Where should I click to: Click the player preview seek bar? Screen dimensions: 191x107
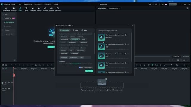click(152, 56)
